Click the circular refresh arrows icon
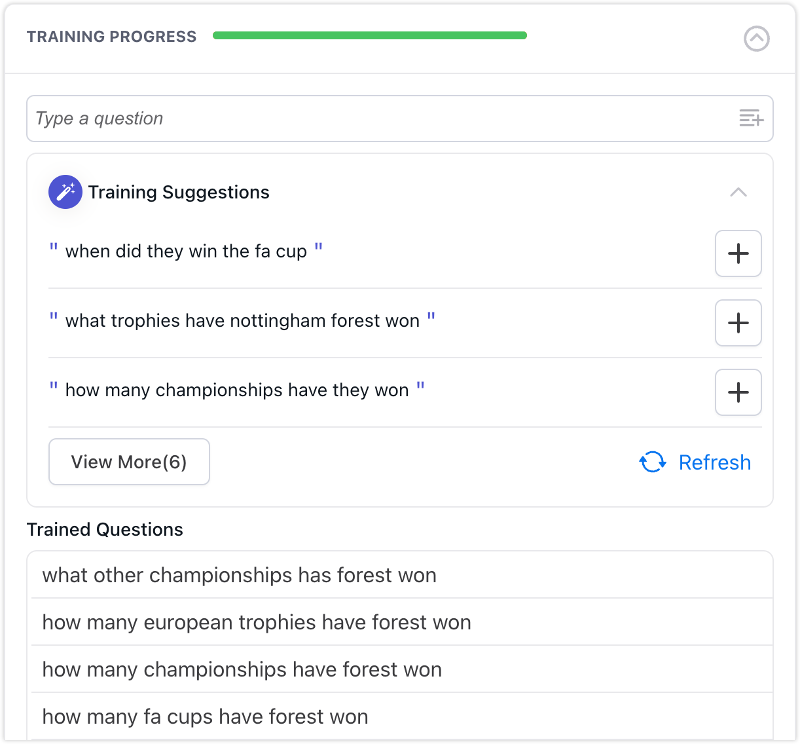Image resolution: width=800 pixels, height=744 pixels. click(652, 462)
